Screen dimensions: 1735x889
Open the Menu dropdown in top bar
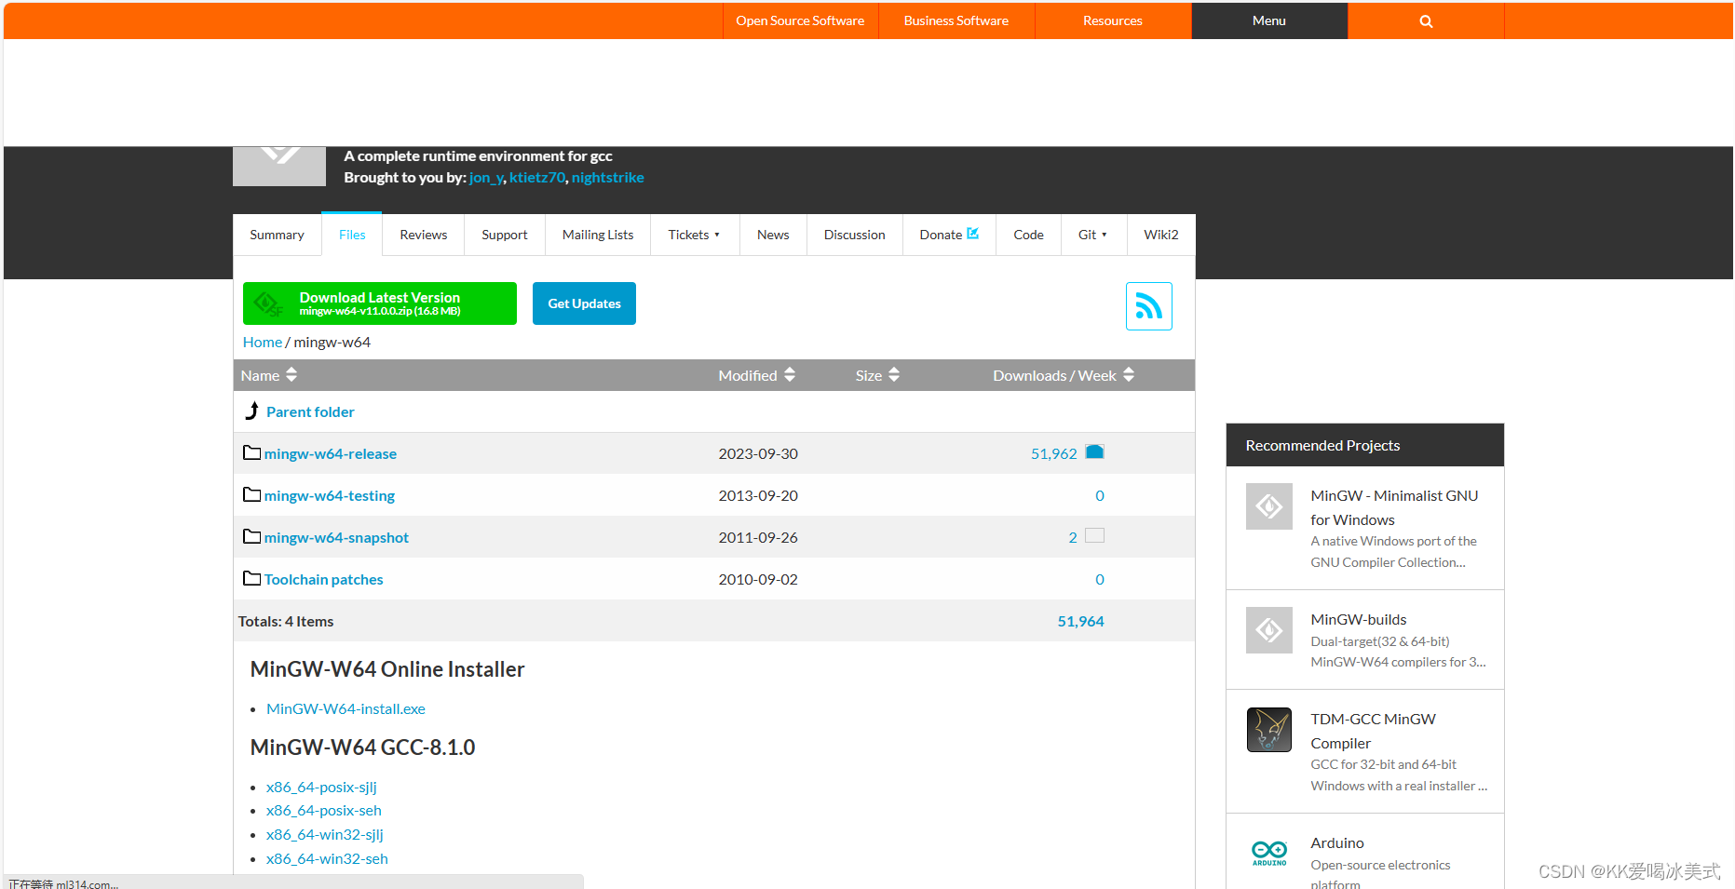tap(1269, 20)
